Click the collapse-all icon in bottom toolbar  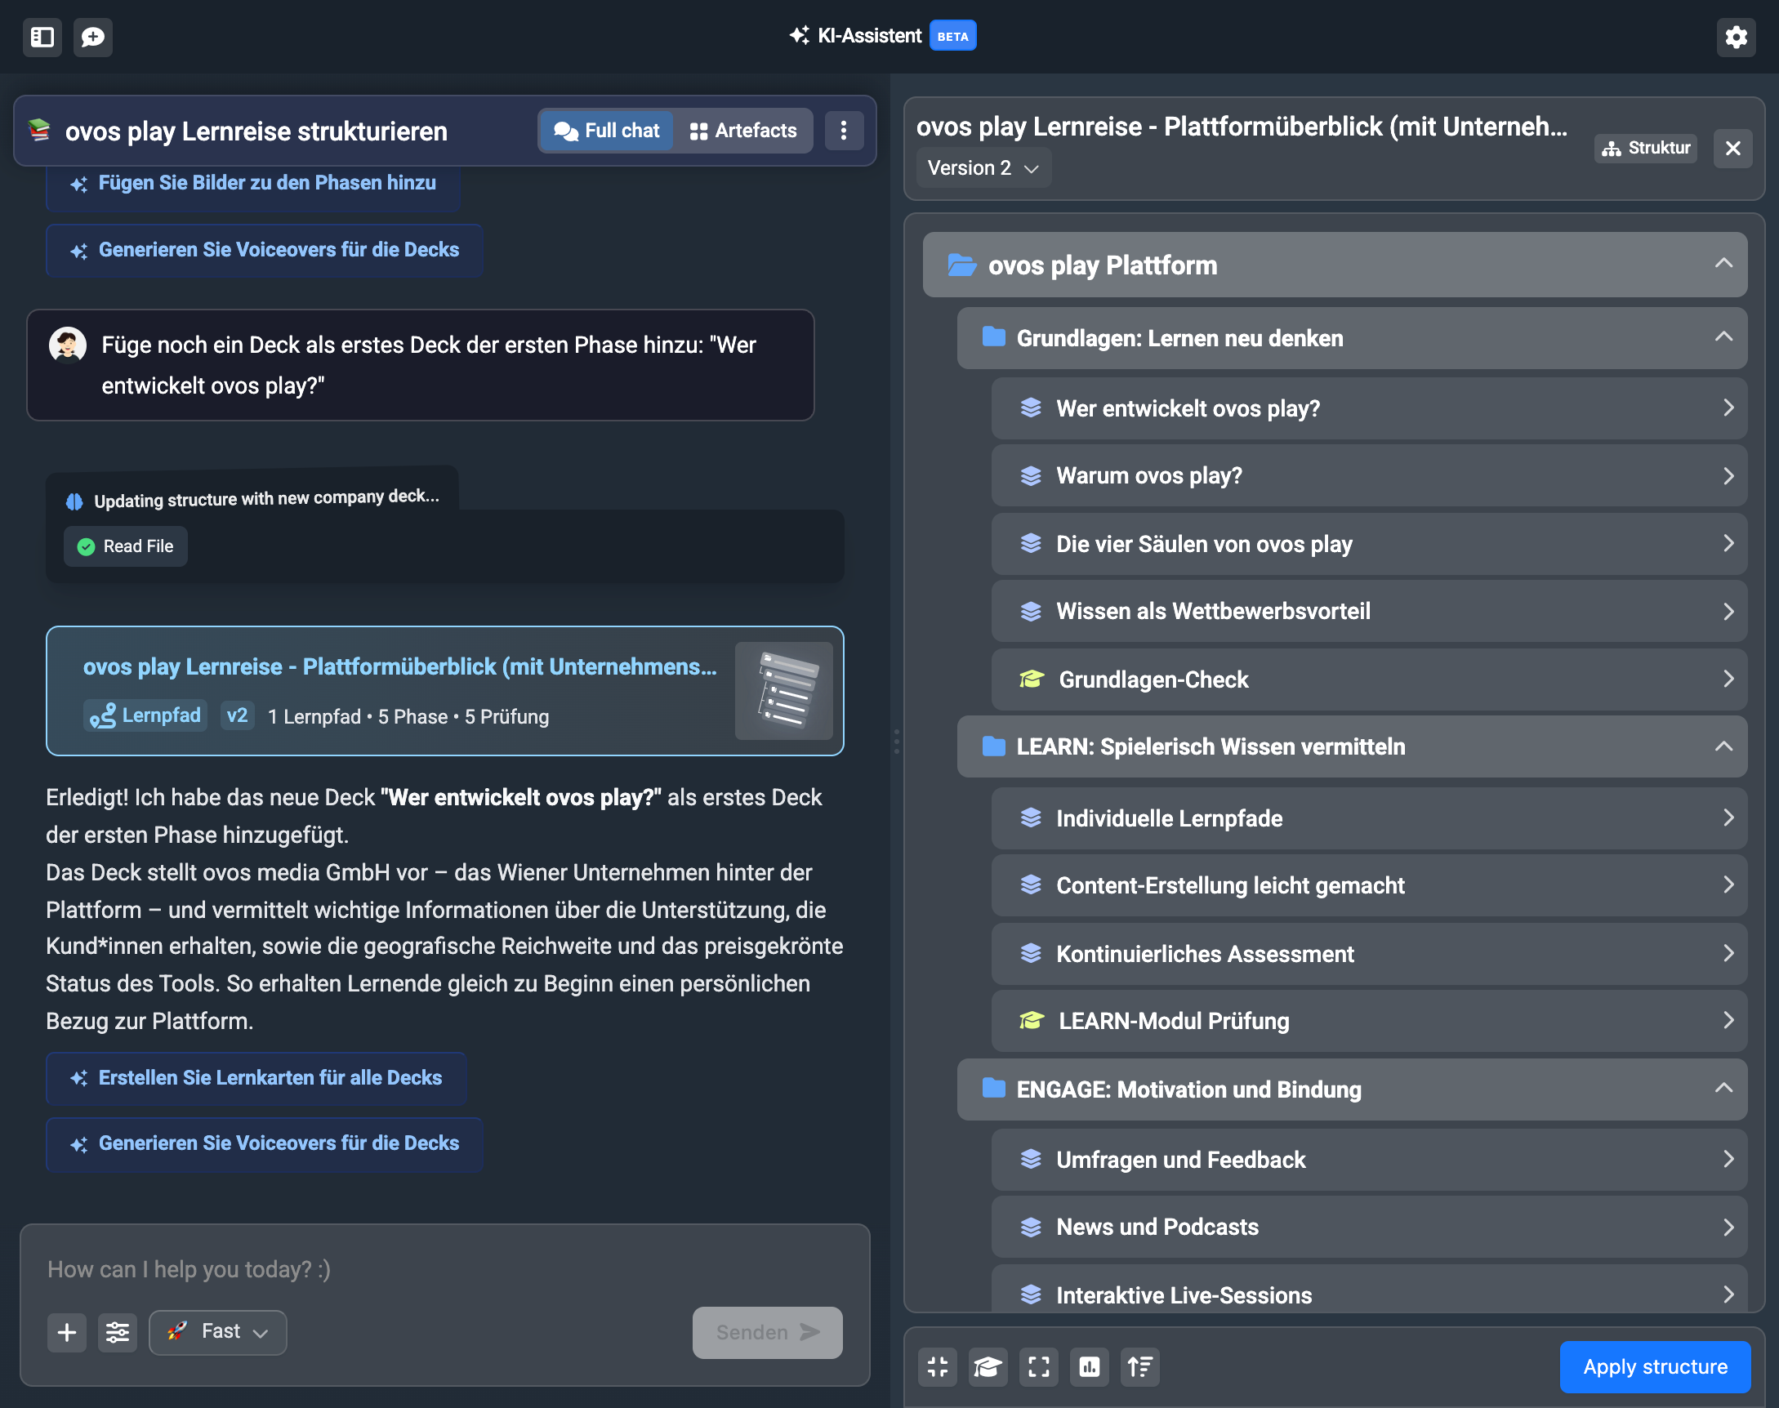tap(938, 1367)
